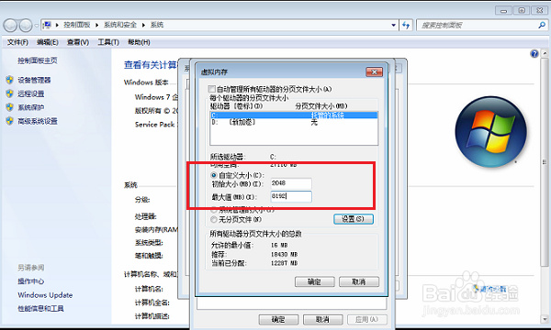Click the 最大值(MB) input field
Screen dimensions: 551x330
pyautogui.click(x=291, y=196)
